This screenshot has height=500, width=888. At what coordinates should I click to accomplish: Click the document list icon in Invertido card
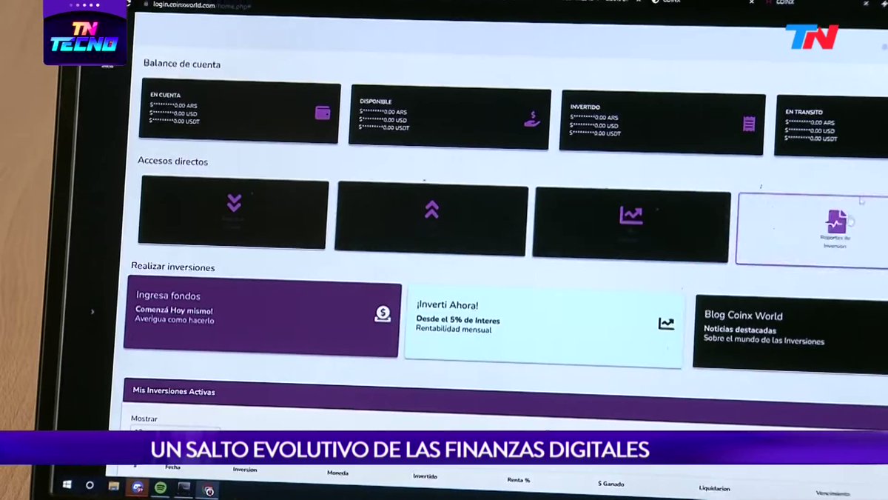749,124
